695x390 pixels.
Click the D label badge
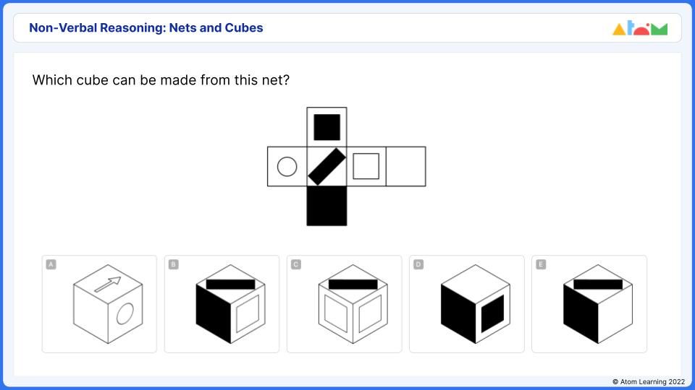[418, 264]
